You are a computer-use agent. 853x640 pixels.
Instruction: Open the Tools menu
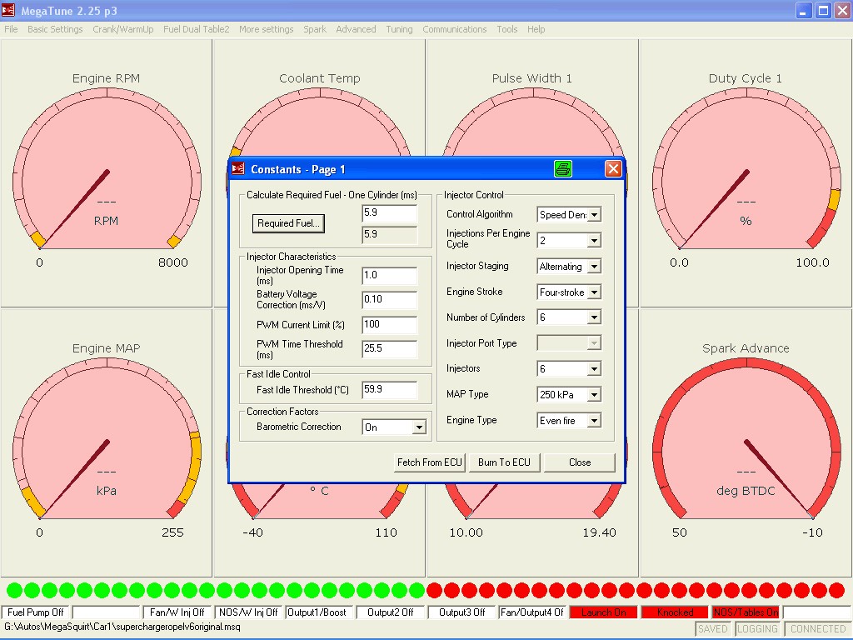[x=507, y=29]
